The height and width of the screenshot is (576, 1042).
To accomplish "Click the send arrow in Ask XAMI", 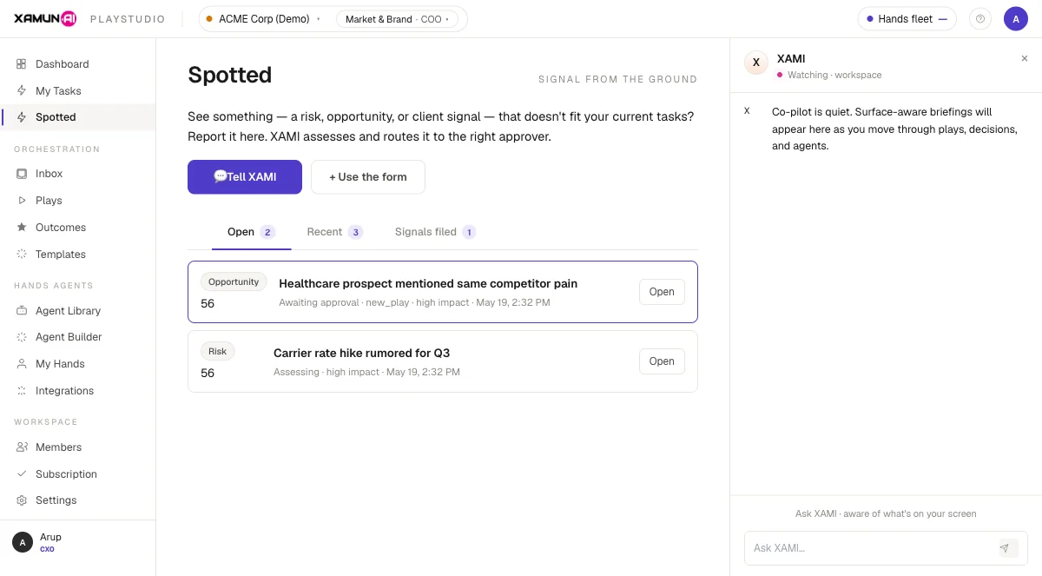I will tap(1005, 548).
